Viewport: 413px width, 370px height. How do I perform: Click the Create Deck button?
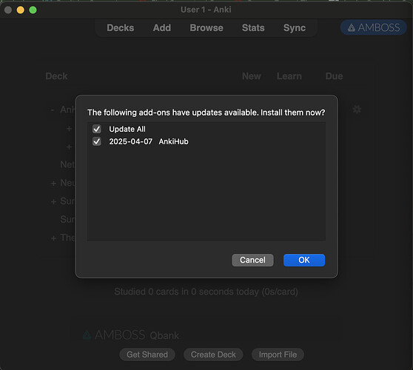coord(213,354)
